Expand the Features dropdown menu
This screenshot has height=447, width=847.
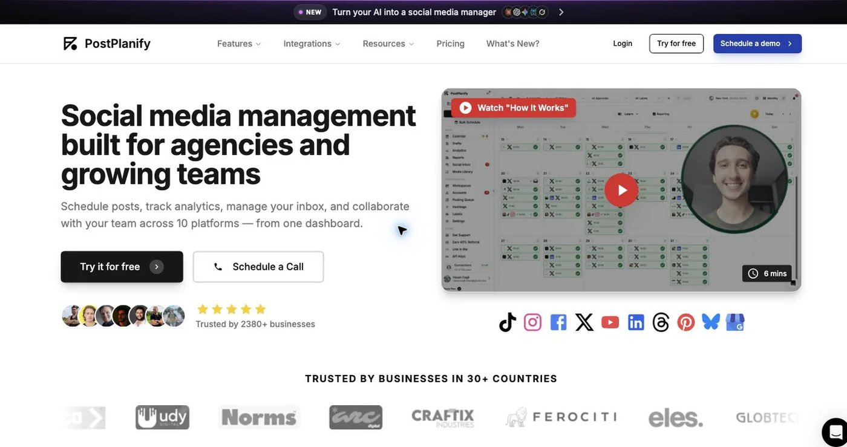(x=239, y=44)
